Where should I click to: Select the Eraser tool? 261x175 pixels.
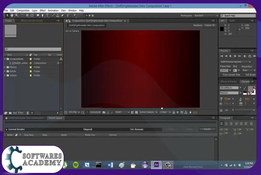(62, 15)
